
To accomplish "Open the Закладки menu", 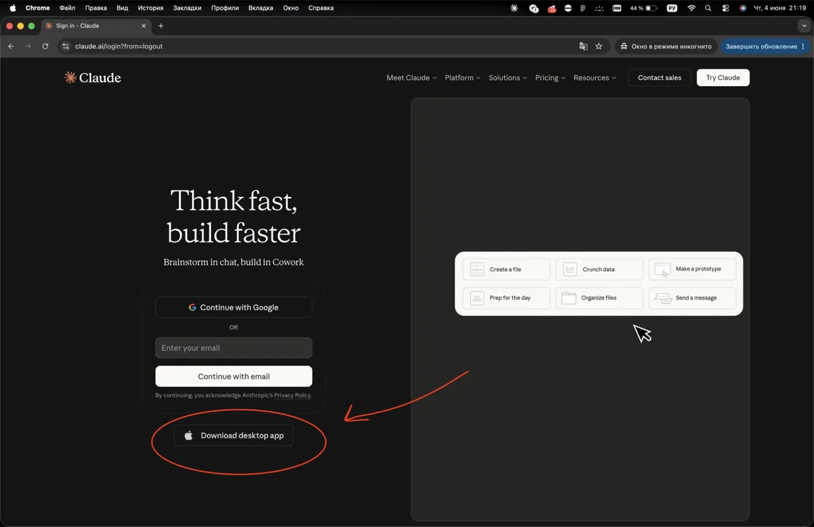I will coord(187,8).
